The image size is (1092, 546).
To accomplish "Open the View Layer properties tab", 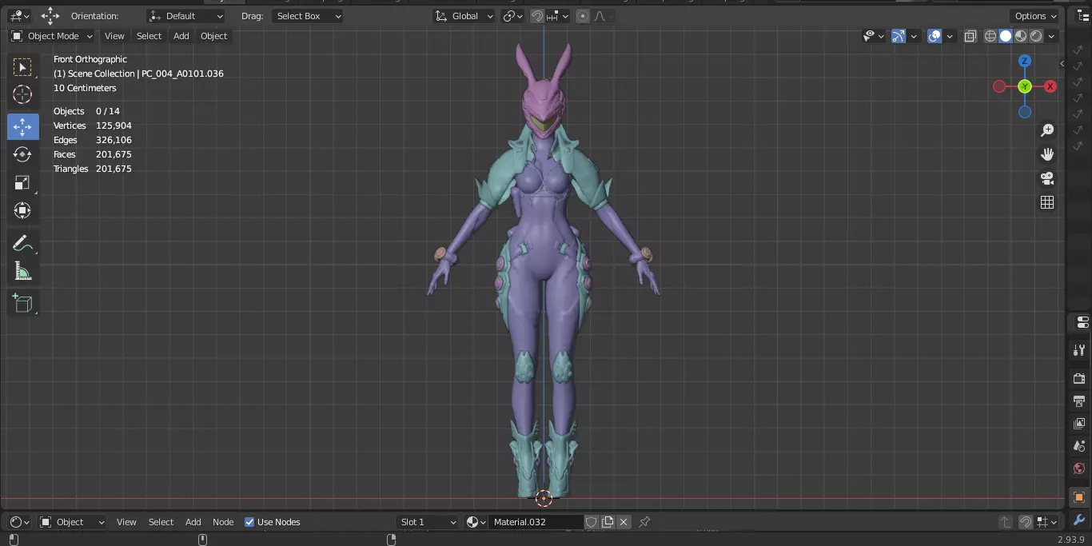I will [1079, 423].
